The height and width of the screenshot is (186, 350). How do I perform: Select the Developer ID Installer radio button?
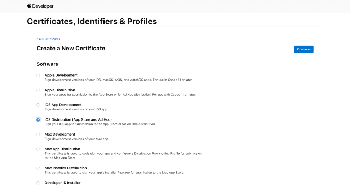coord(38,183)
